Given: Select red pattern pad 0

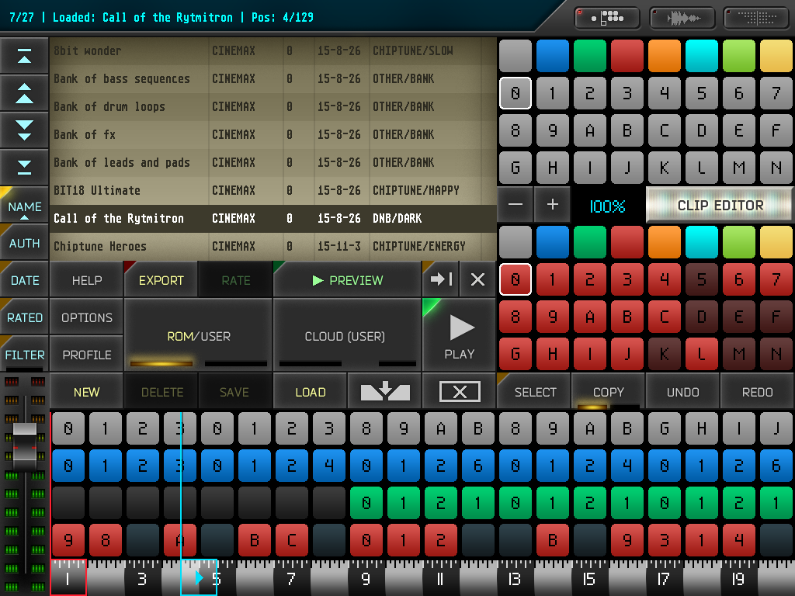Looking at the screenshot, I should [516, 279].
